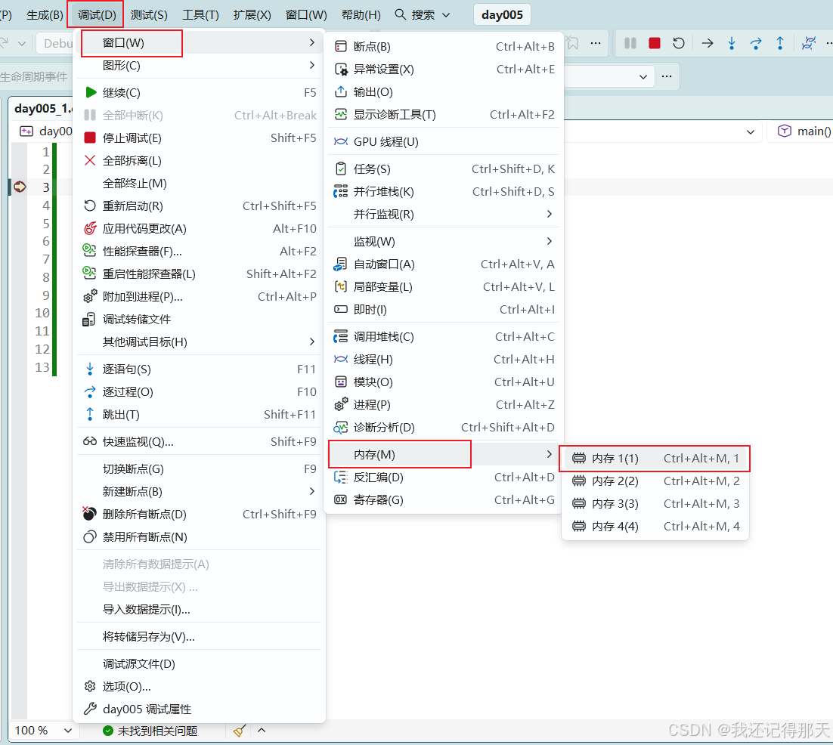Open the 测试(S) menu
The image size is (833, 745).
click(149, 15)
